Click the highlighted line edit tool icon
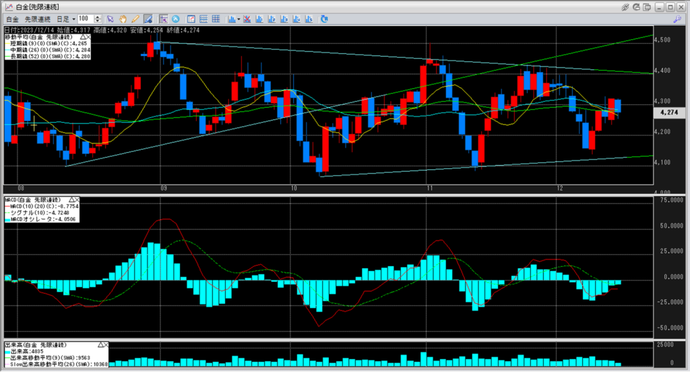 coord(148,19)
